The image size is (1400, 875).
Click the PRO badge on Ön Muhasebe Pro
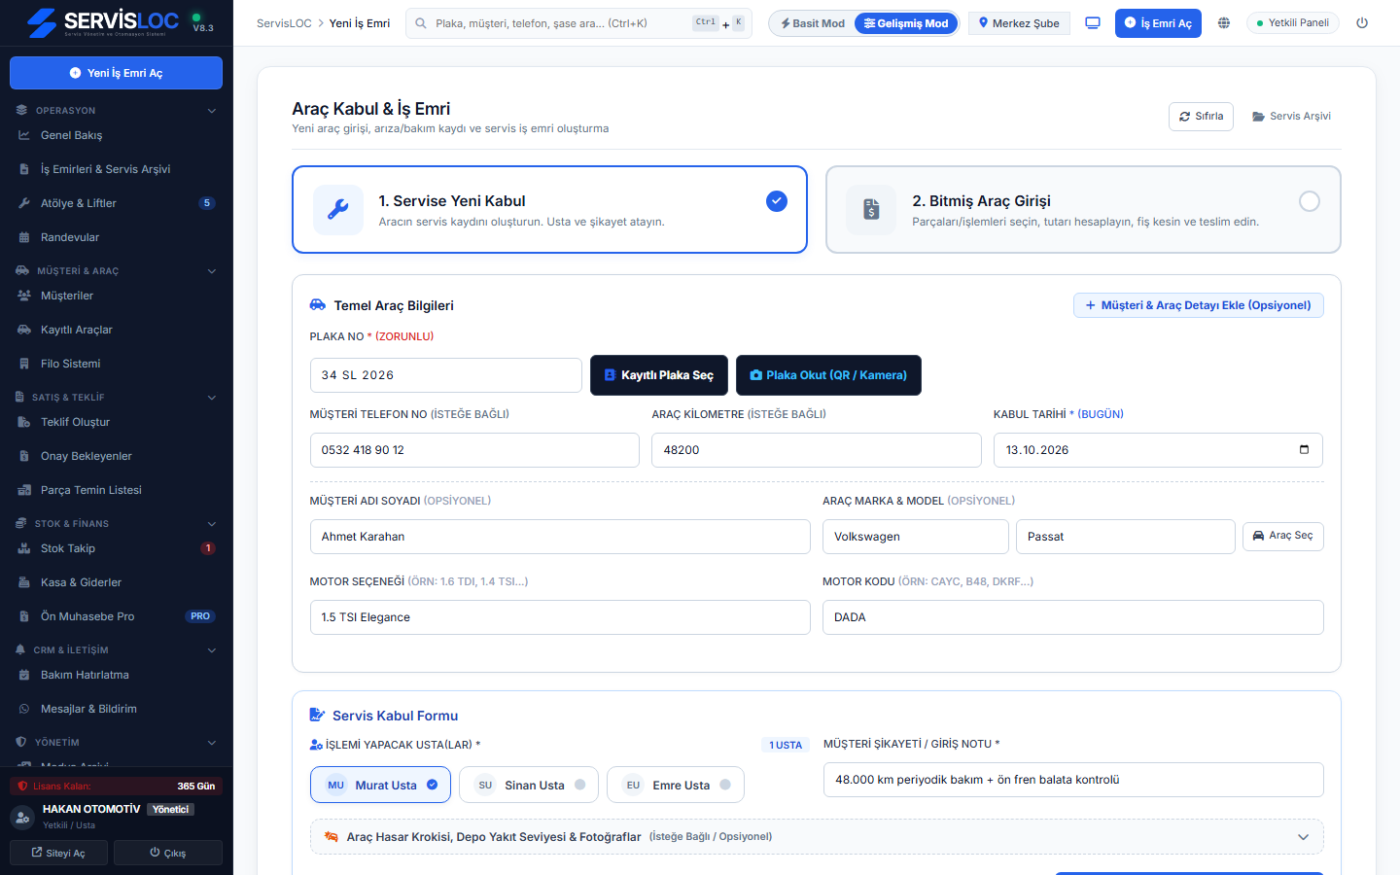pos(200,616)
